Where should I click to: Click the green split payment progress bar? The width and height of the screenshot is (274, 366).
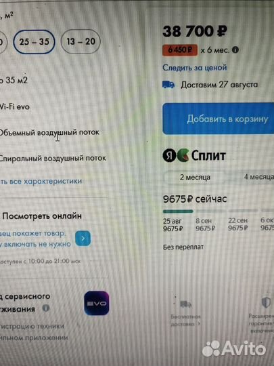click(178, 211)
